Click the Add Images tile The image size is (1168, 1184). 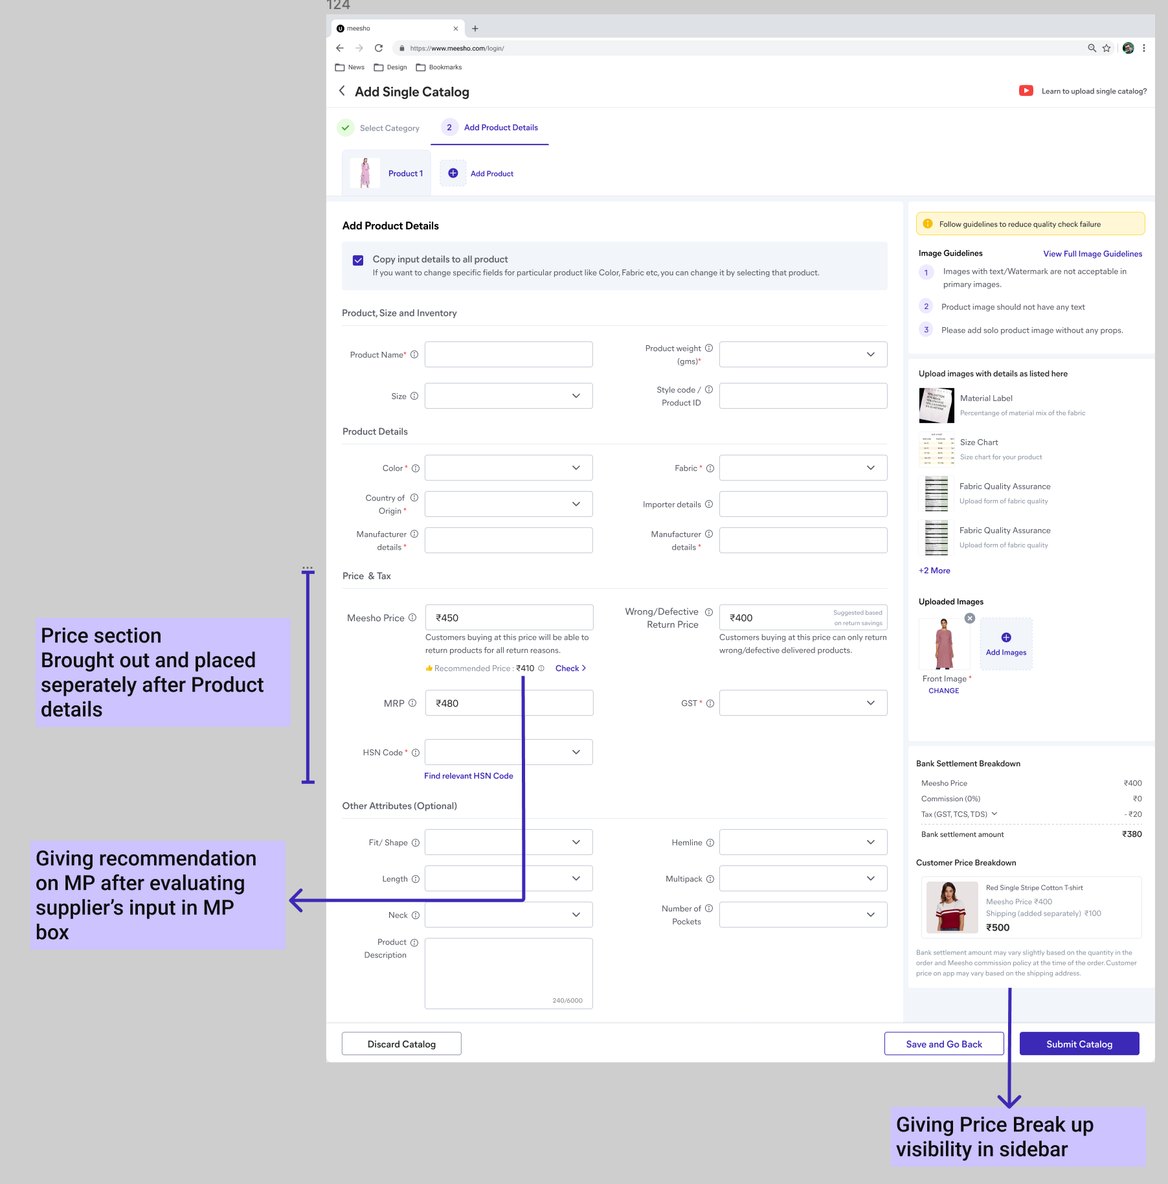(x=1006, y=644)
